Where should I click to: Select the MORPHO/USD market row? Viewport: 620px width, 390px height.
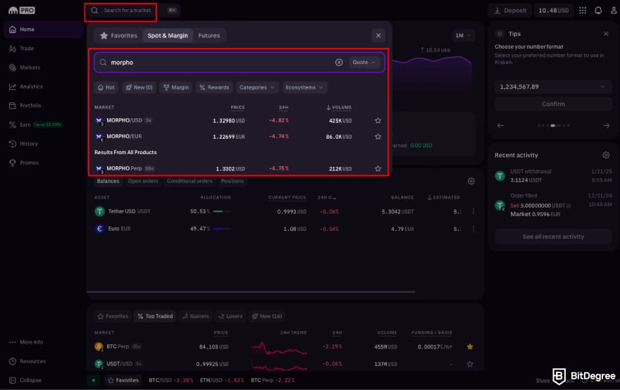pyautogui.click(x=238, y=120)
